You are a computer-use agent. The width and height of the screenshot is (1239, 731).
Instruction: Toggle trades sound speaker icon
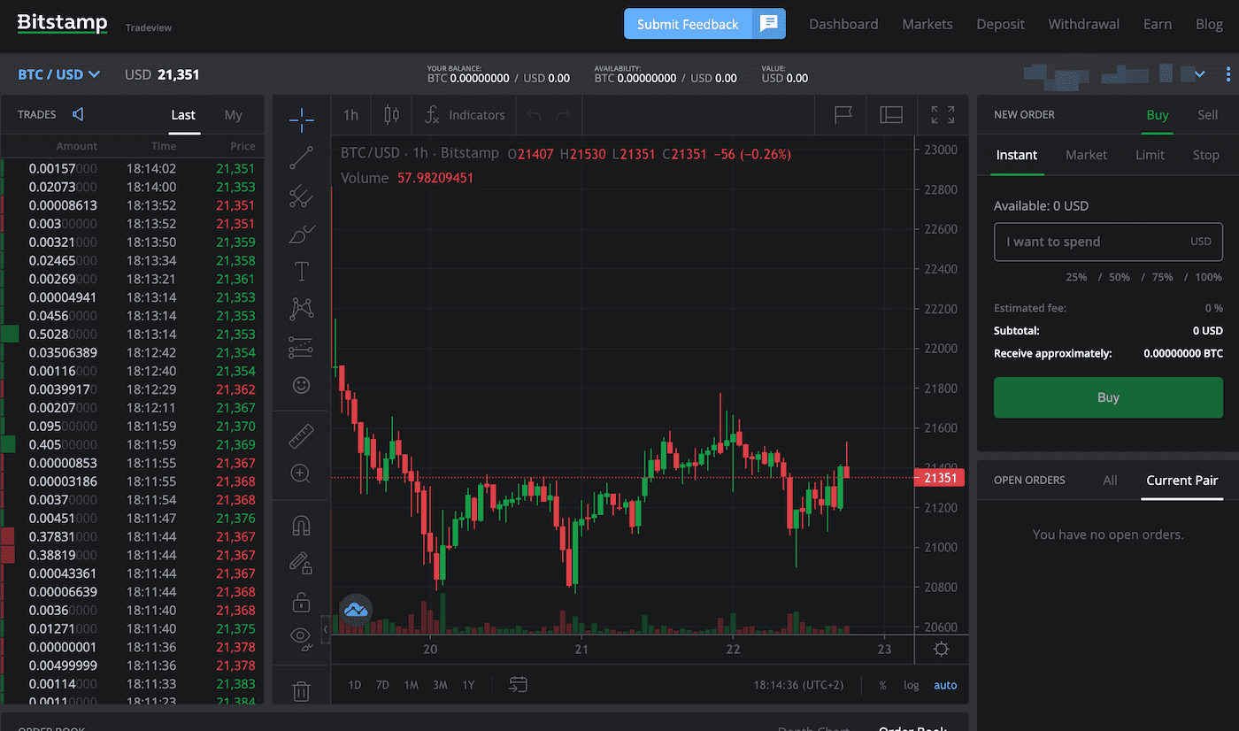tap(79, 114)
